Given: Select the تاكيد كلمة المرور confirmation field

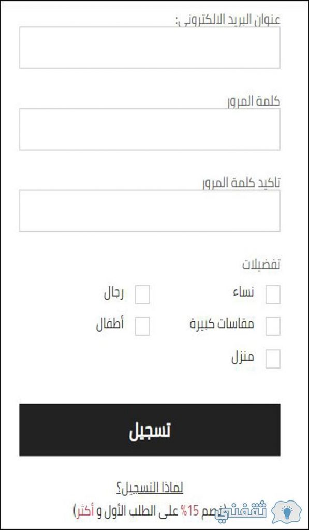Looking at the screenshot, I should pyautogui.click(x=150, y=211).
